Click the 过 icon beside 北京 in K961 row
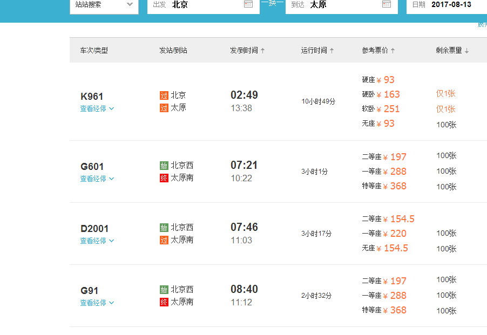Screen dimensions: 487x335 click(x=164, y=95)
